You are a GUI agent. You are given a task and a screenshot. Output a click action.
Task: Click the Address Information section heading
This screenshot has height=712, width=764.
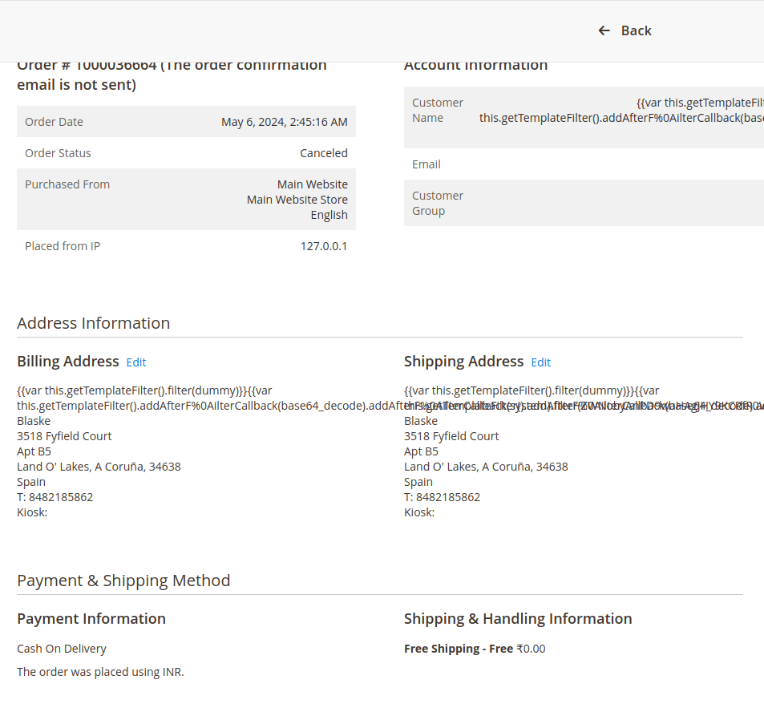tap(94, 323)
